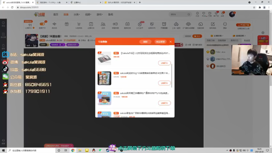Click the checklist task icon in streamer toolbar

point(91,24)
